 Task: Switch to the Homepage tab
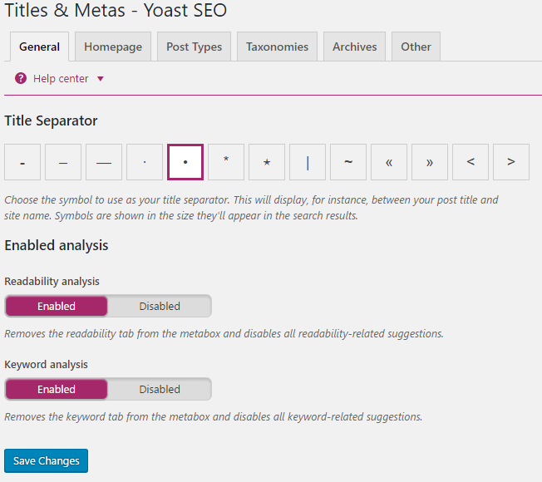pos(113,47)
